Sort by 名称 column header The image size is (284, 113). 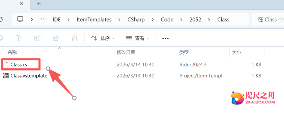[x=12, y=52]
